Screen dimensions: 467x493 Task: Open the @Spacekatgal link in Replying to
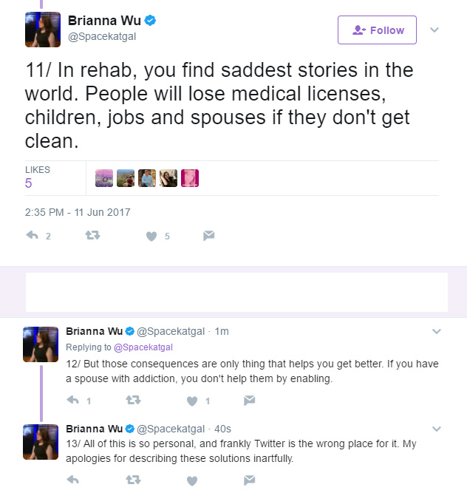(x=143, y=347)
